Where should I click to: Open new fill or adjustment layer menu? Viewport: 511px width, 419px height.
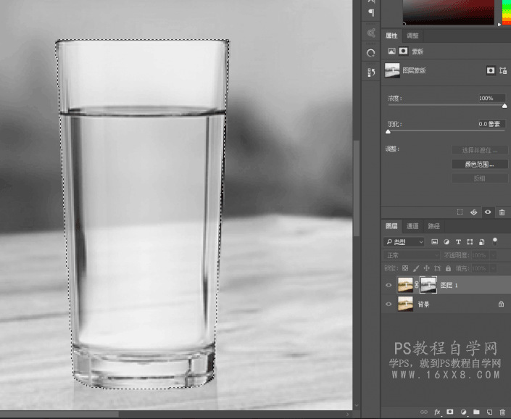463,412
